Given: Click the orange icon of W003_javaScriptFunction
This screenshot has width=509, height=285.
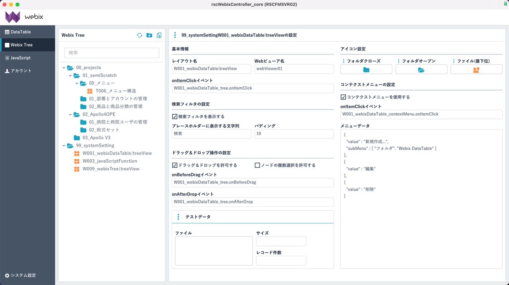Looking at the screenshot, I should click(x=77, y=161).
